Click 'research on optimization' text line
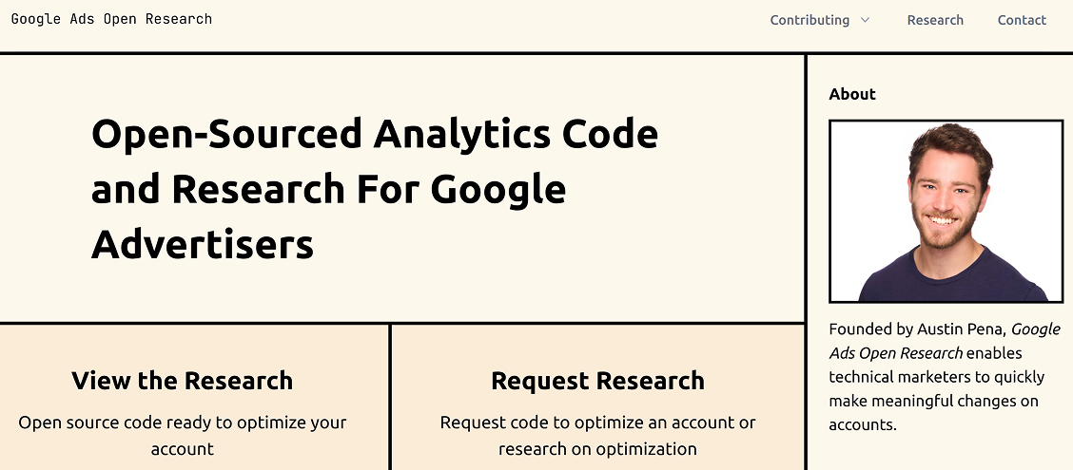 click(597, 449)
